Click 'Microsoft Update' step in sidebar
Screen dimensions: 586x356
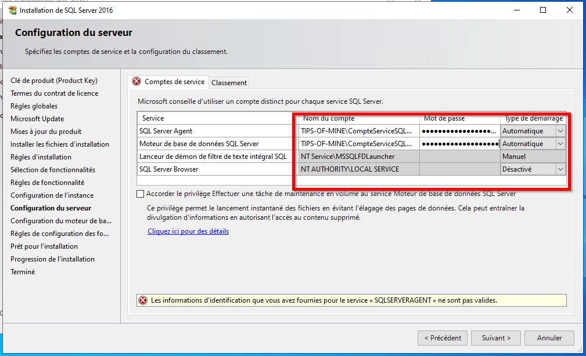coord(37,119)
